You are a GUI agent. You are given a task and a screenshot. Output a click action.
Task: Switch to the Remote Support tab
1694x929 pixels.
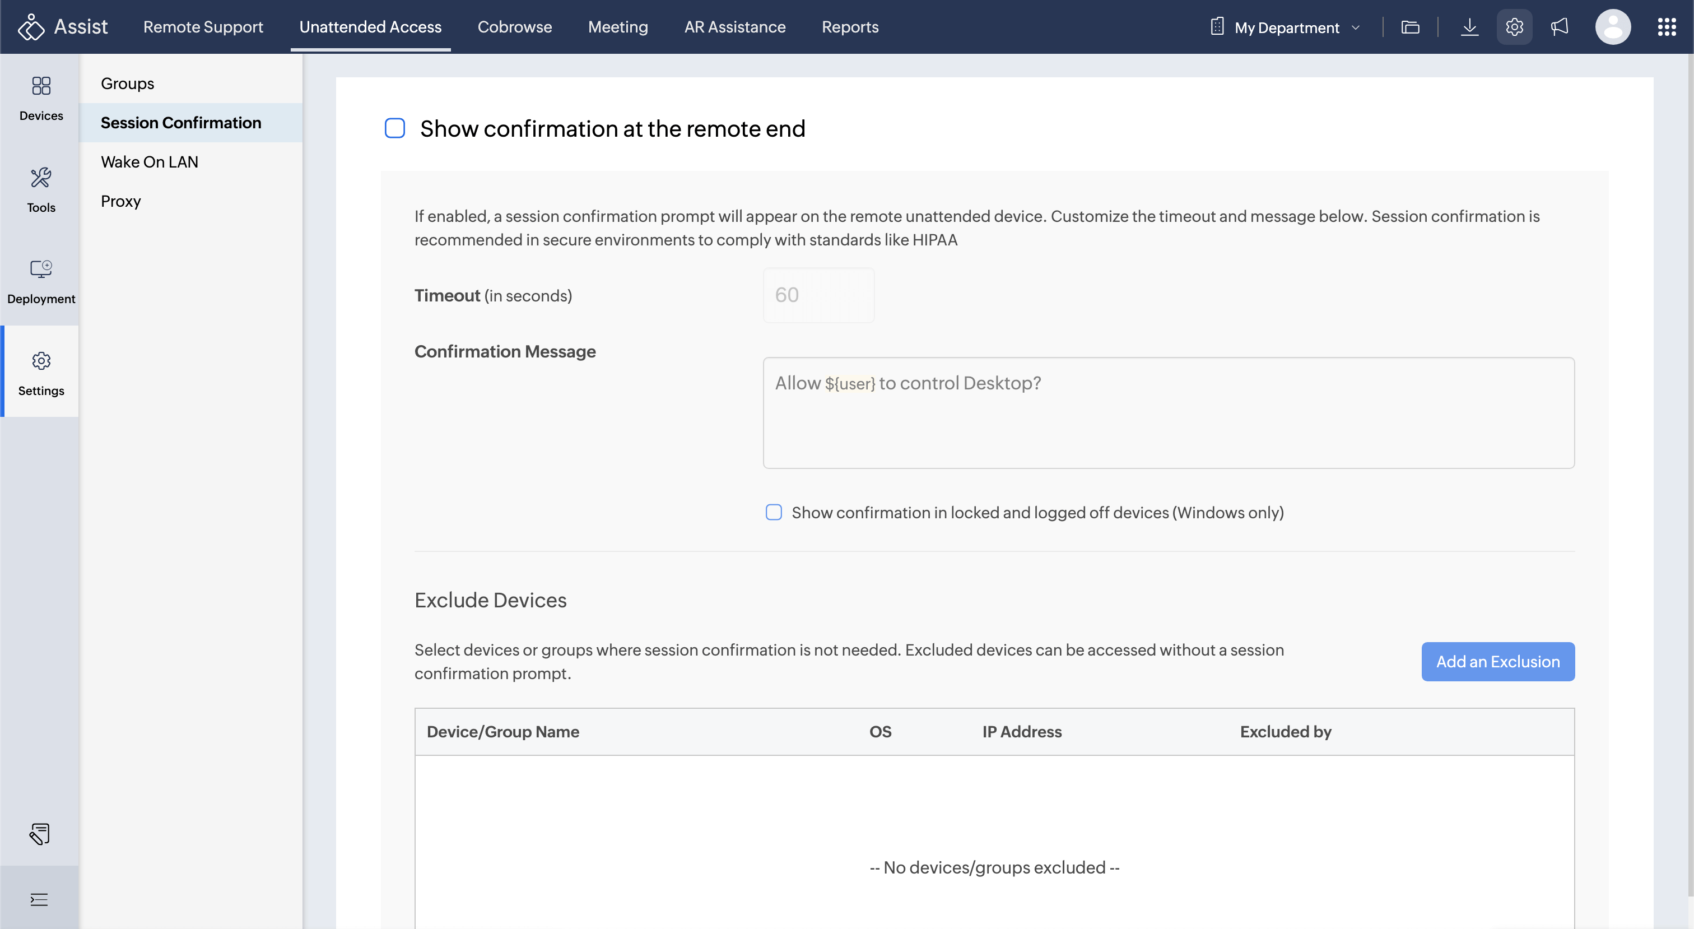click(203, 27)
